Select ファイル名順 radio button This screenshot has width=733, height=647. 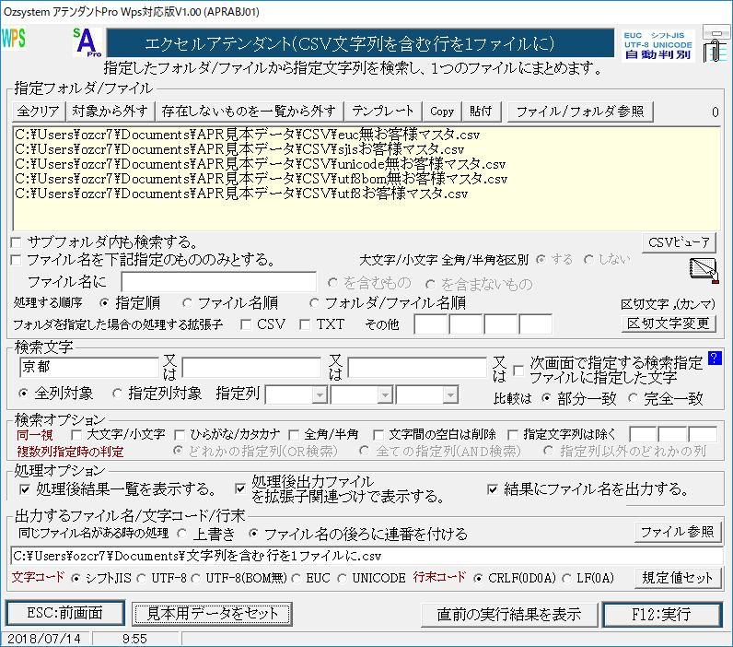187,303
